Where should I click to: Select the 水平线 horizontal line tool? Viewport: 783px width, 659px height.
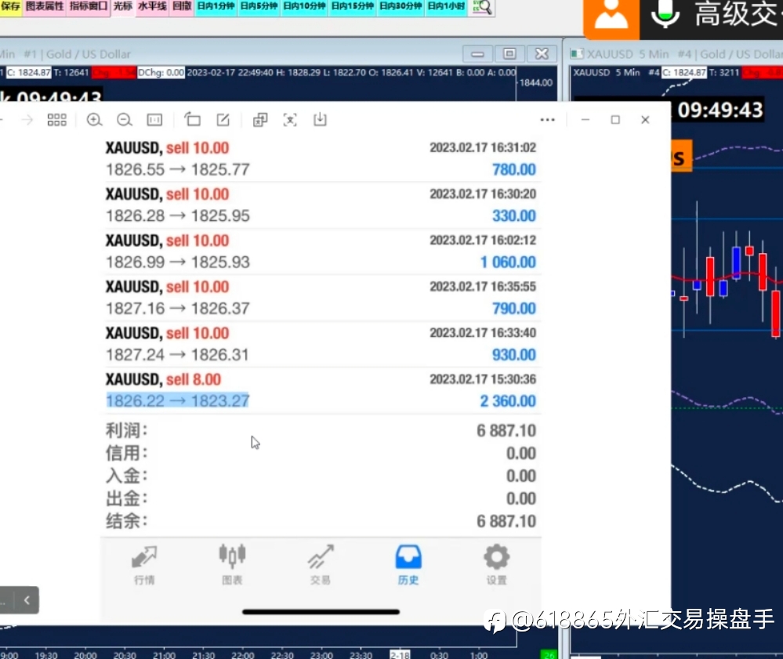152,6
